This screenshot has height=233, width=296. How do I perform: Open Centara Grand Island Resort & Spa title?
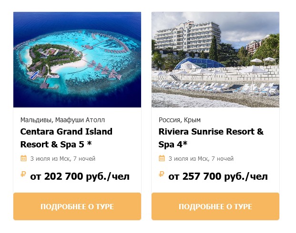66,138
